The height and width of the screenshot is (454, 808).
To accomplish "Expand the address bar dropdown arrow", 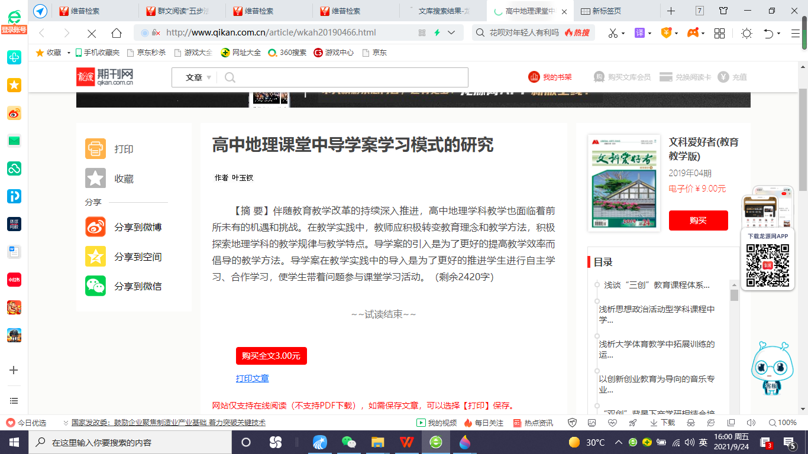I will (x=451, y=33).
